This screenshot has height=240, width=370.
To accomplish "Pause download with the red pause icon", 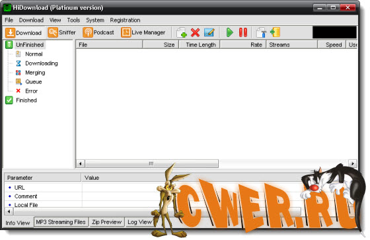I will (243, 32).
